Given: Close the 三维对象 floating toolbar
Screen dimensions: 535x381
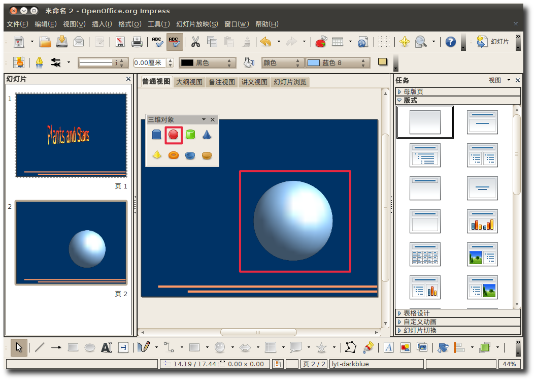Looking at the screenshot, I should 213,119.
